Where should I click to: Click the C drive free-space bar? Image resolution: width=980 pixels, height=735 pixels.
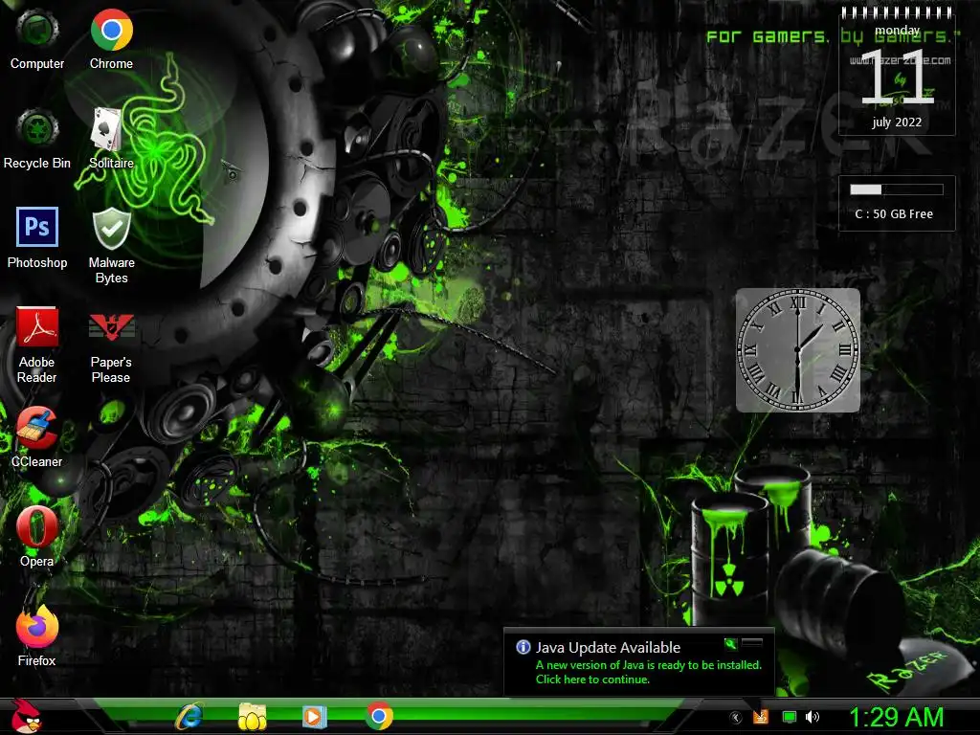(896, 189)
